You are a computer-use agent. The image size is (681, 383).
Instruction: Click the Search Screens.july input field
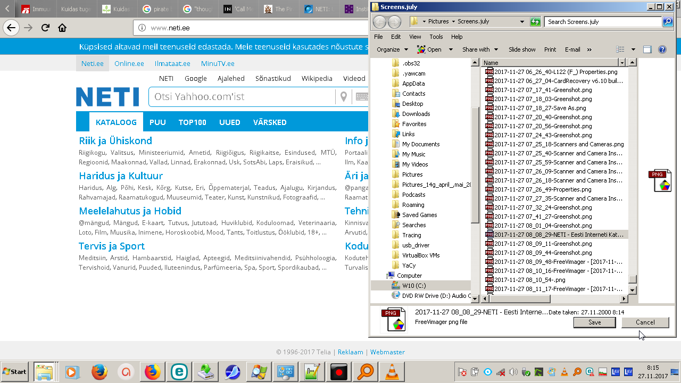(x=602, y=22)
